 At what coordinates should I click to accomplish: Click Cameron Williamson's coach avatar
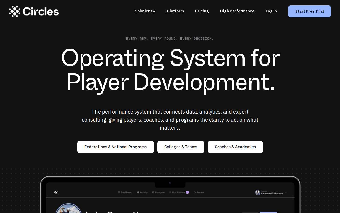tap(257, 192)
